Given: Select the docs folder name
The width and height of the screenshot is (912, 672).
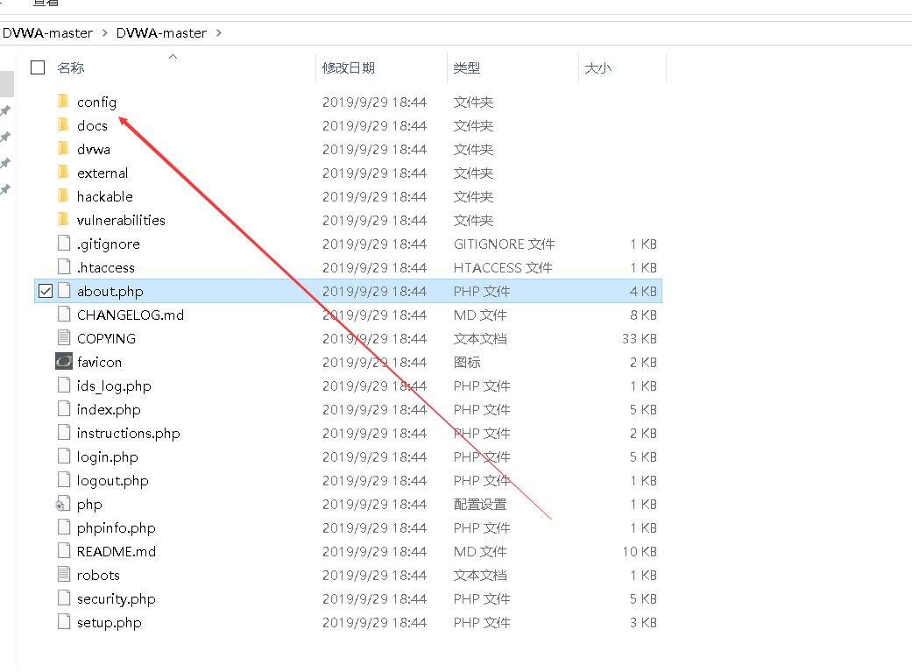Looking at the screenshot, I should point(93,125).
